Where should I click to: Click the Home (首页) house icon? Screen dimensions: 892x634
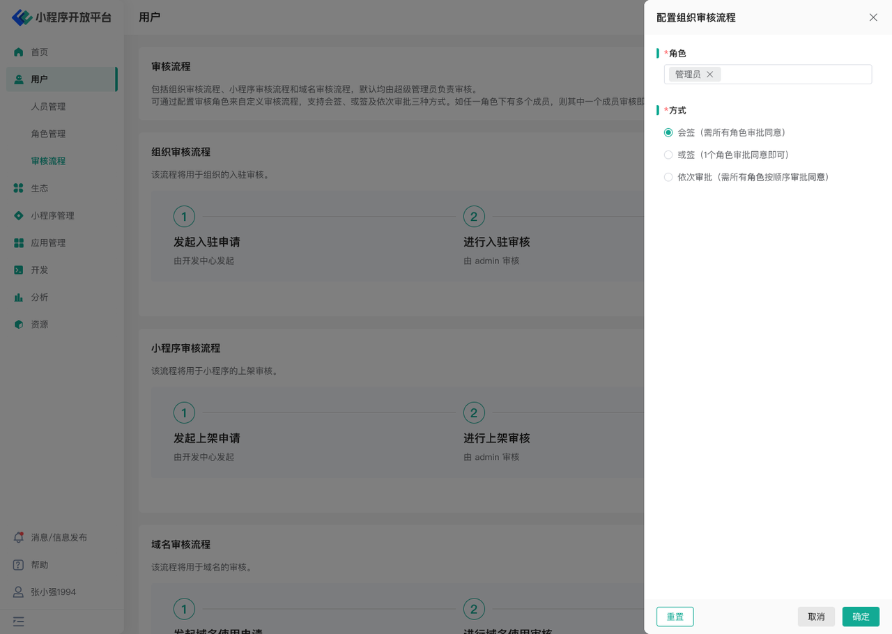tap(19, 52)
